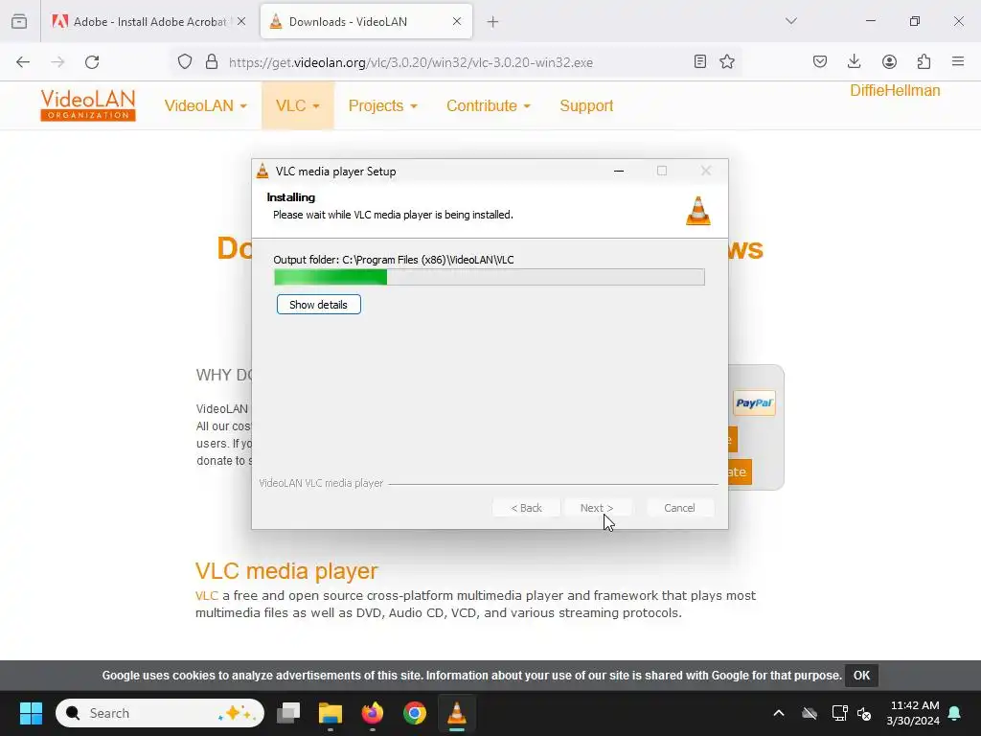Expand the Projects navigation dropdown
Screen dimensions: 981x736
[x=382, y=105]
